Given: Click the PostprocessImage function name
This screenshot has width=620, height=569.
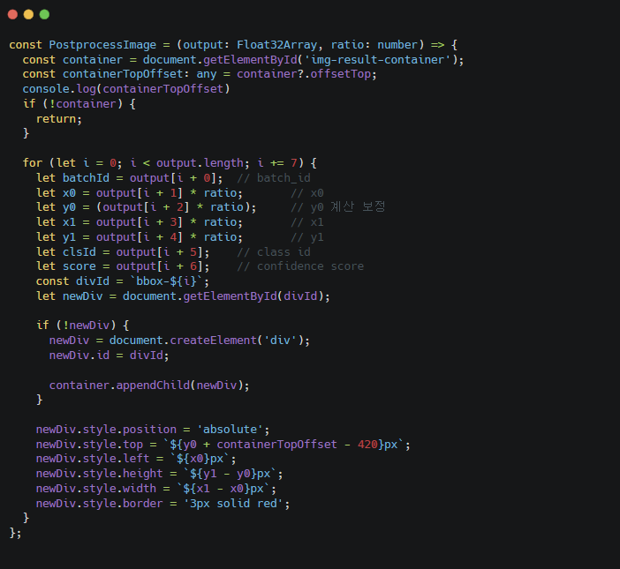Looking at the screenshot, I should [102, 45].
